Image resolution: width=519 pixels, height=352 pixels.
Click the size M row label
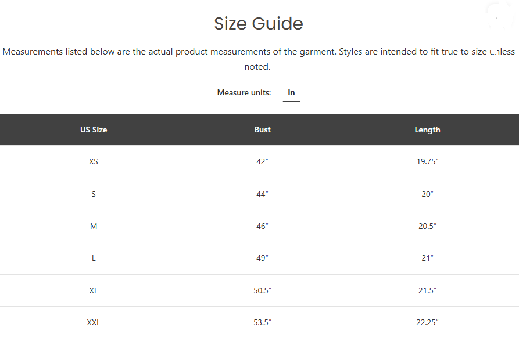[x=94, y=226]
